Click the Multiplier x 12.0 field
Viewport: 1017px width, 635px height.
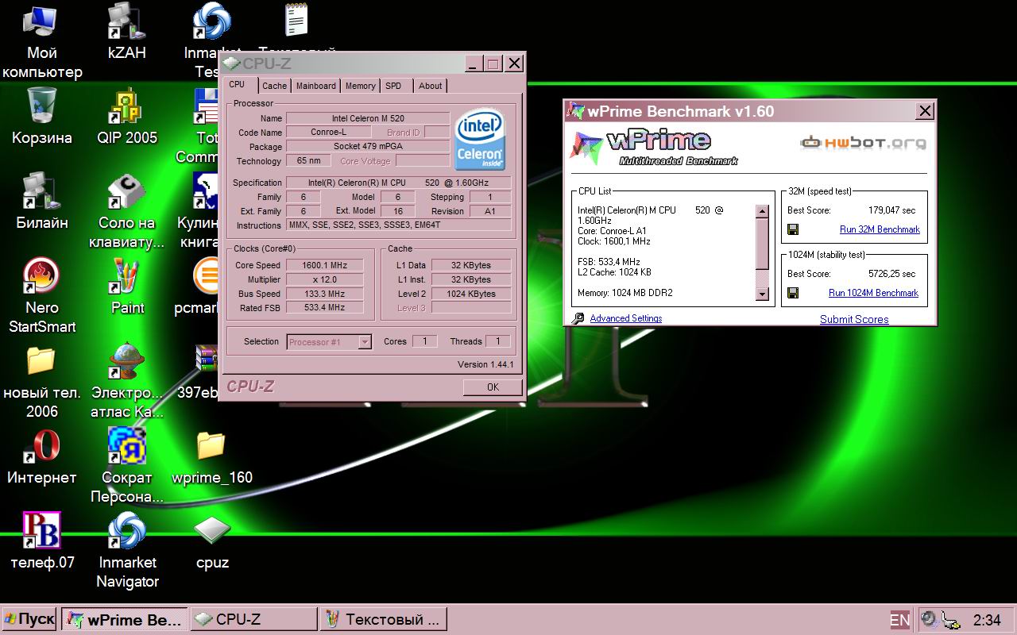tap(324, 279)
